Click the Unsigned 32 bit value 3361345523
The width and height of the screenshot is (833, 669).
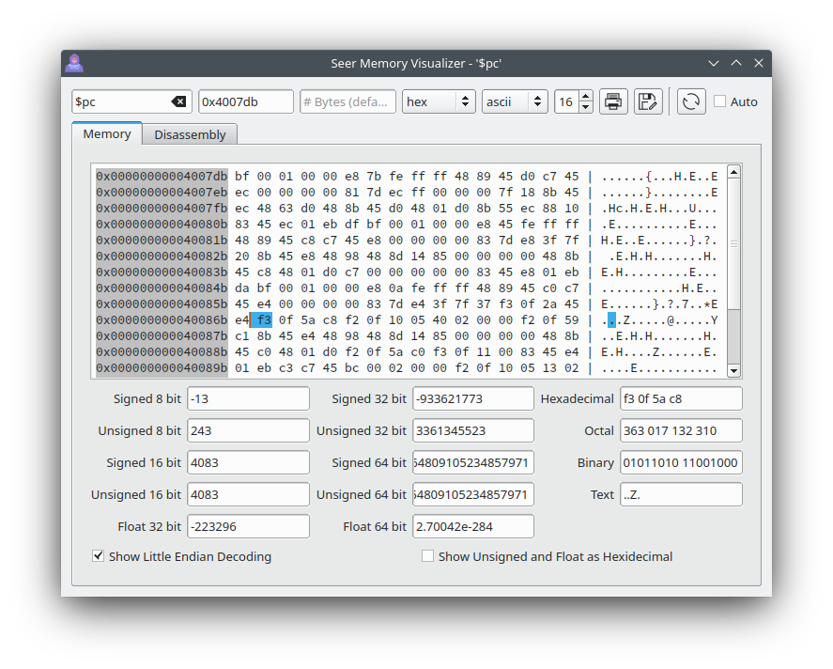pos(472,430)
